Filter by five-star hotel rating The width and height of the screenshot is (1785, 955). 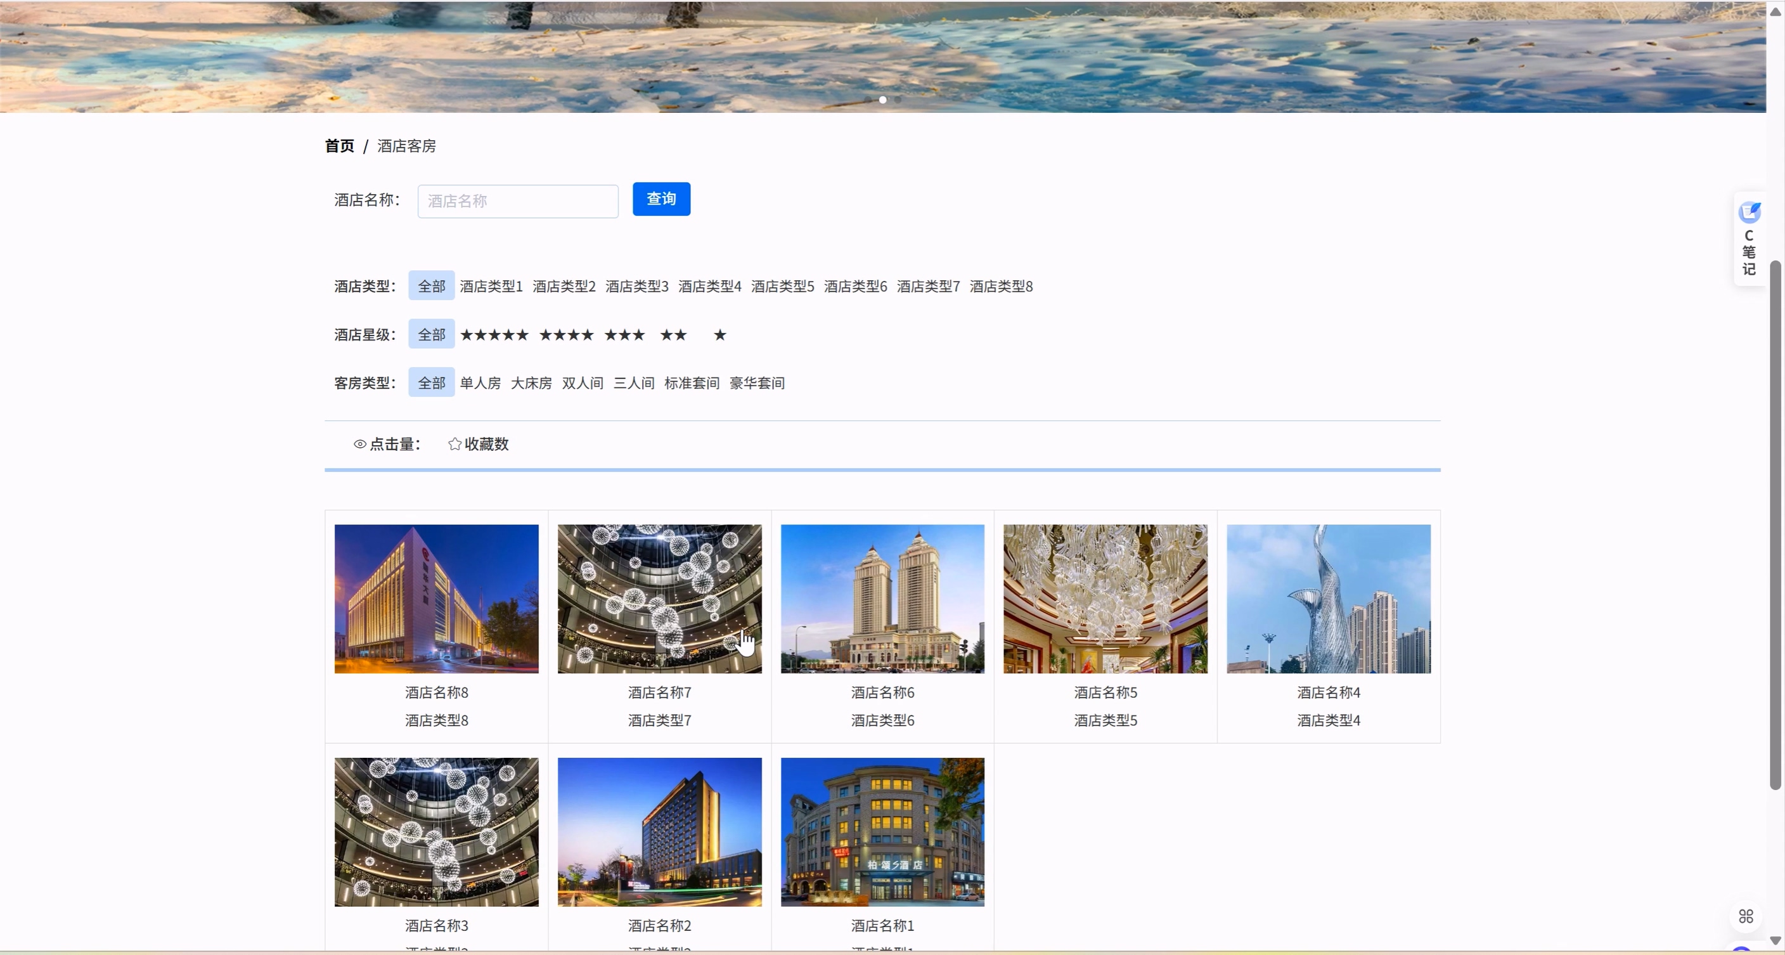click(494, 335)
